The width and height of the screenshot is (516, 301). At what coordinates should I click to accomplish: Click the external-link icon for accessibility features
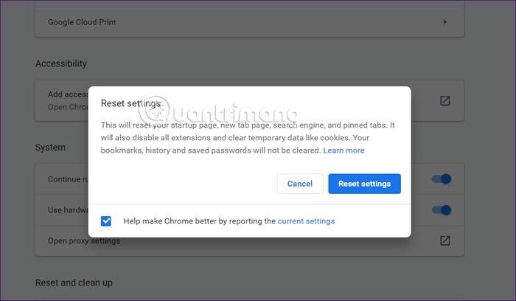click(445, 101)
